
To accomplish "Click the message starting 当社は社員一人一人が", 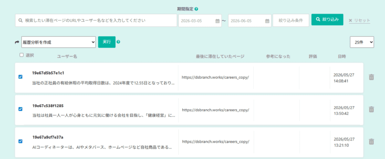I will (104, 115).
